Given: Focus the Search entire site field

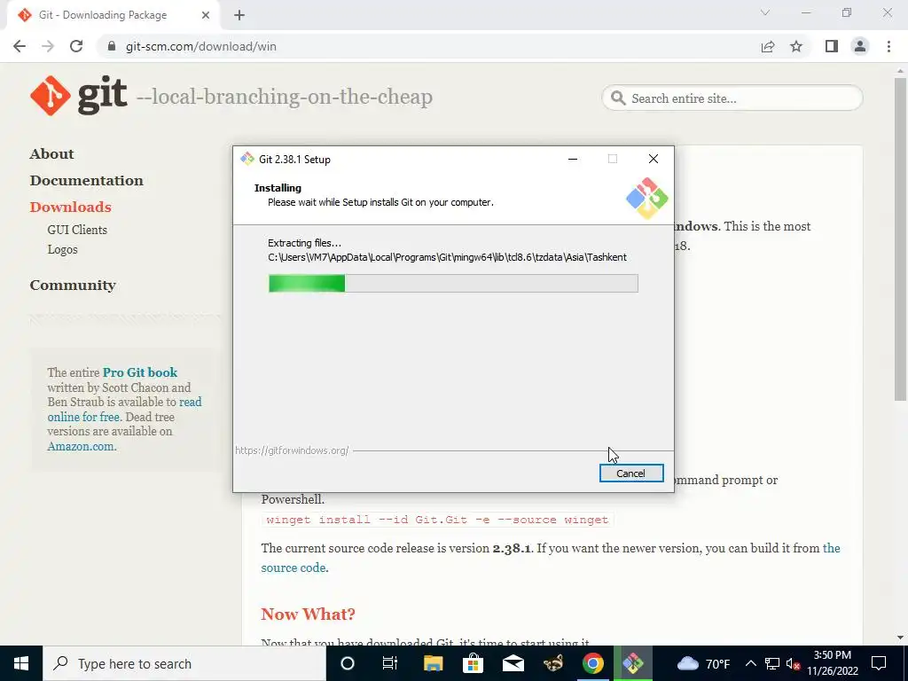Looking at the screenshot, I should pyautogui.click(x=732, y=98).
